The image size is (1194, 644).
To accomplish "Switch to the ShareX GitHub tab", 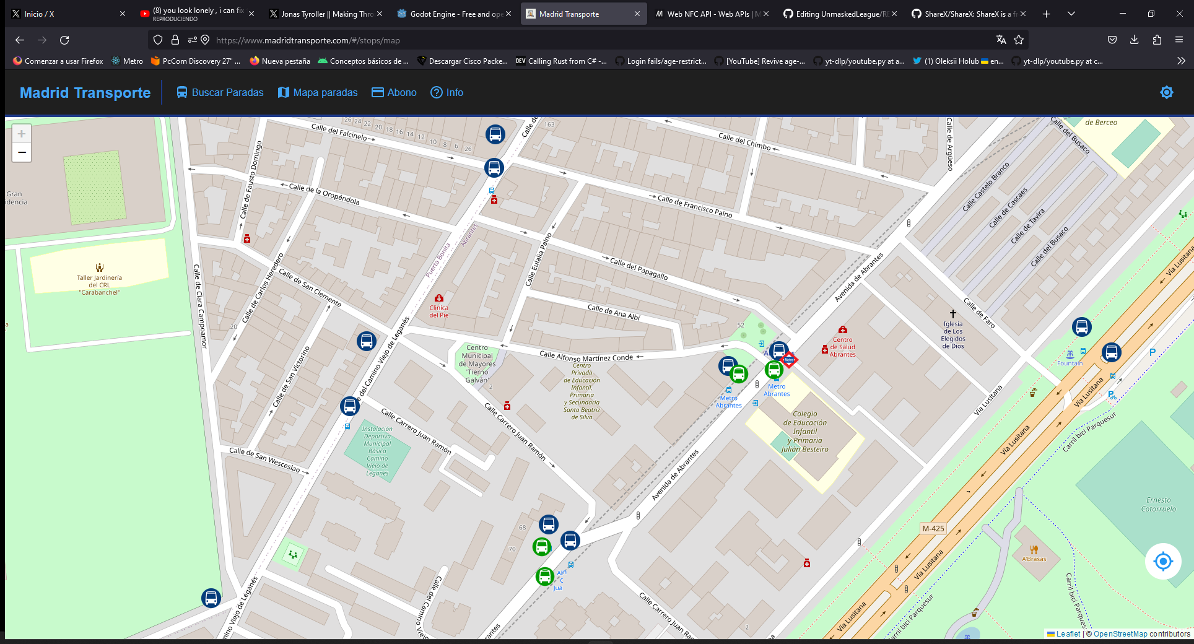I will tap(969, 14).
